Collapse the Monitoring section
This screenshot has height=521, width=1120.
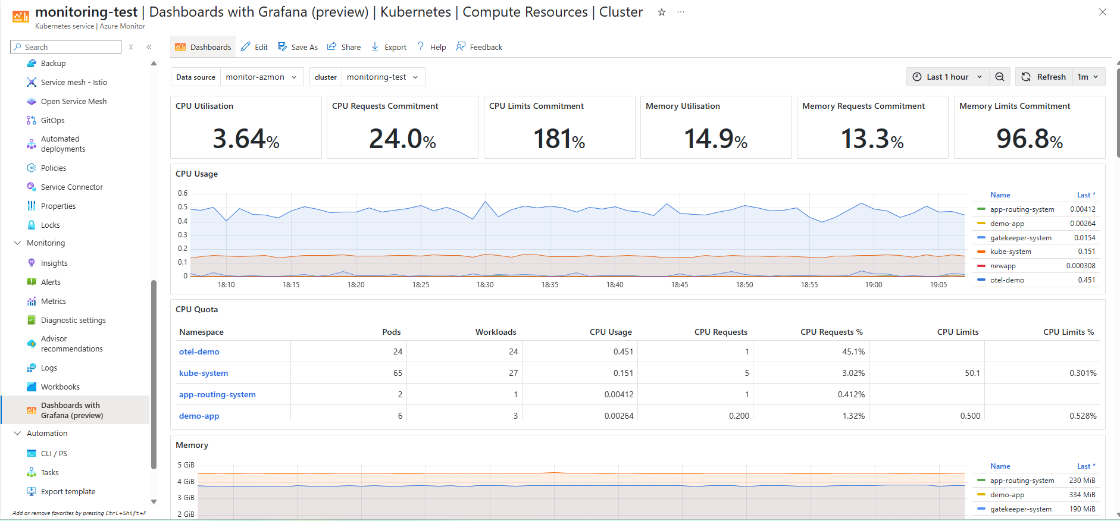point(17,243)
